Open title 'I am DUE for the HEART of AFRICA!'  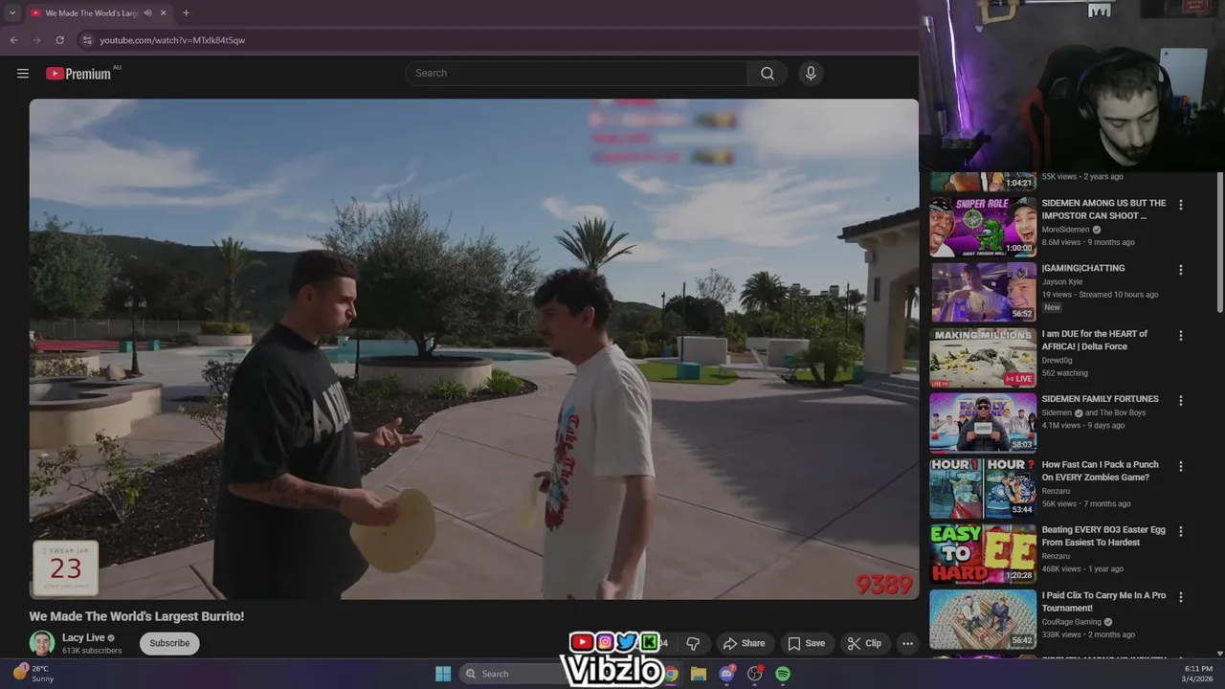click(1095, 340)
